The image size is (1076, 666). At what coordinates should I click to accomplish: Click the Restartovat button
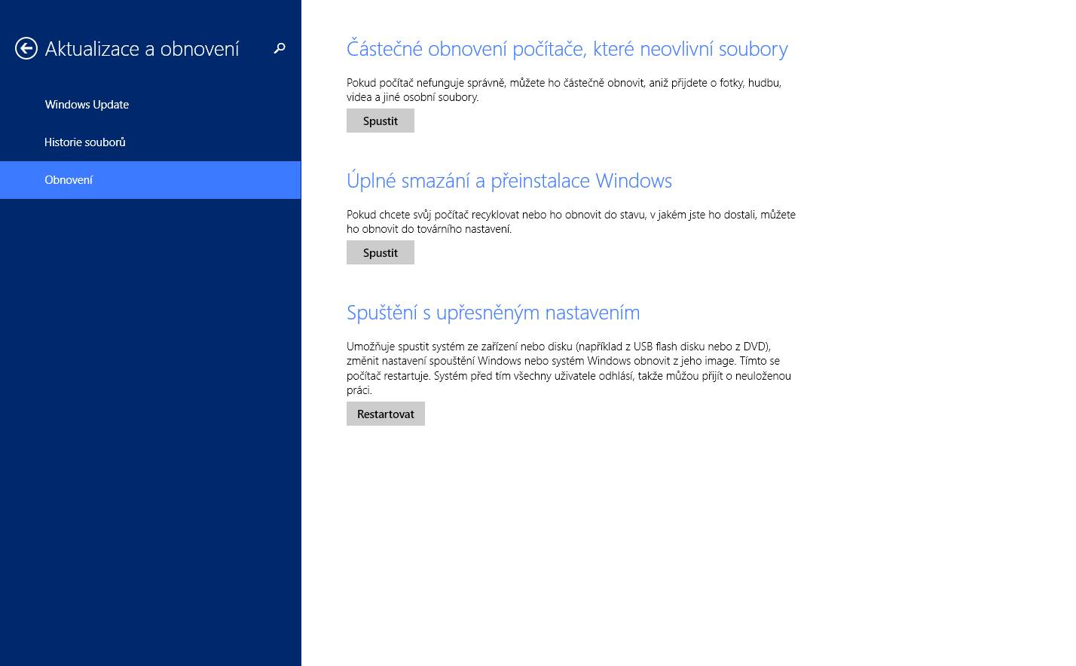(x=386, y=414)
